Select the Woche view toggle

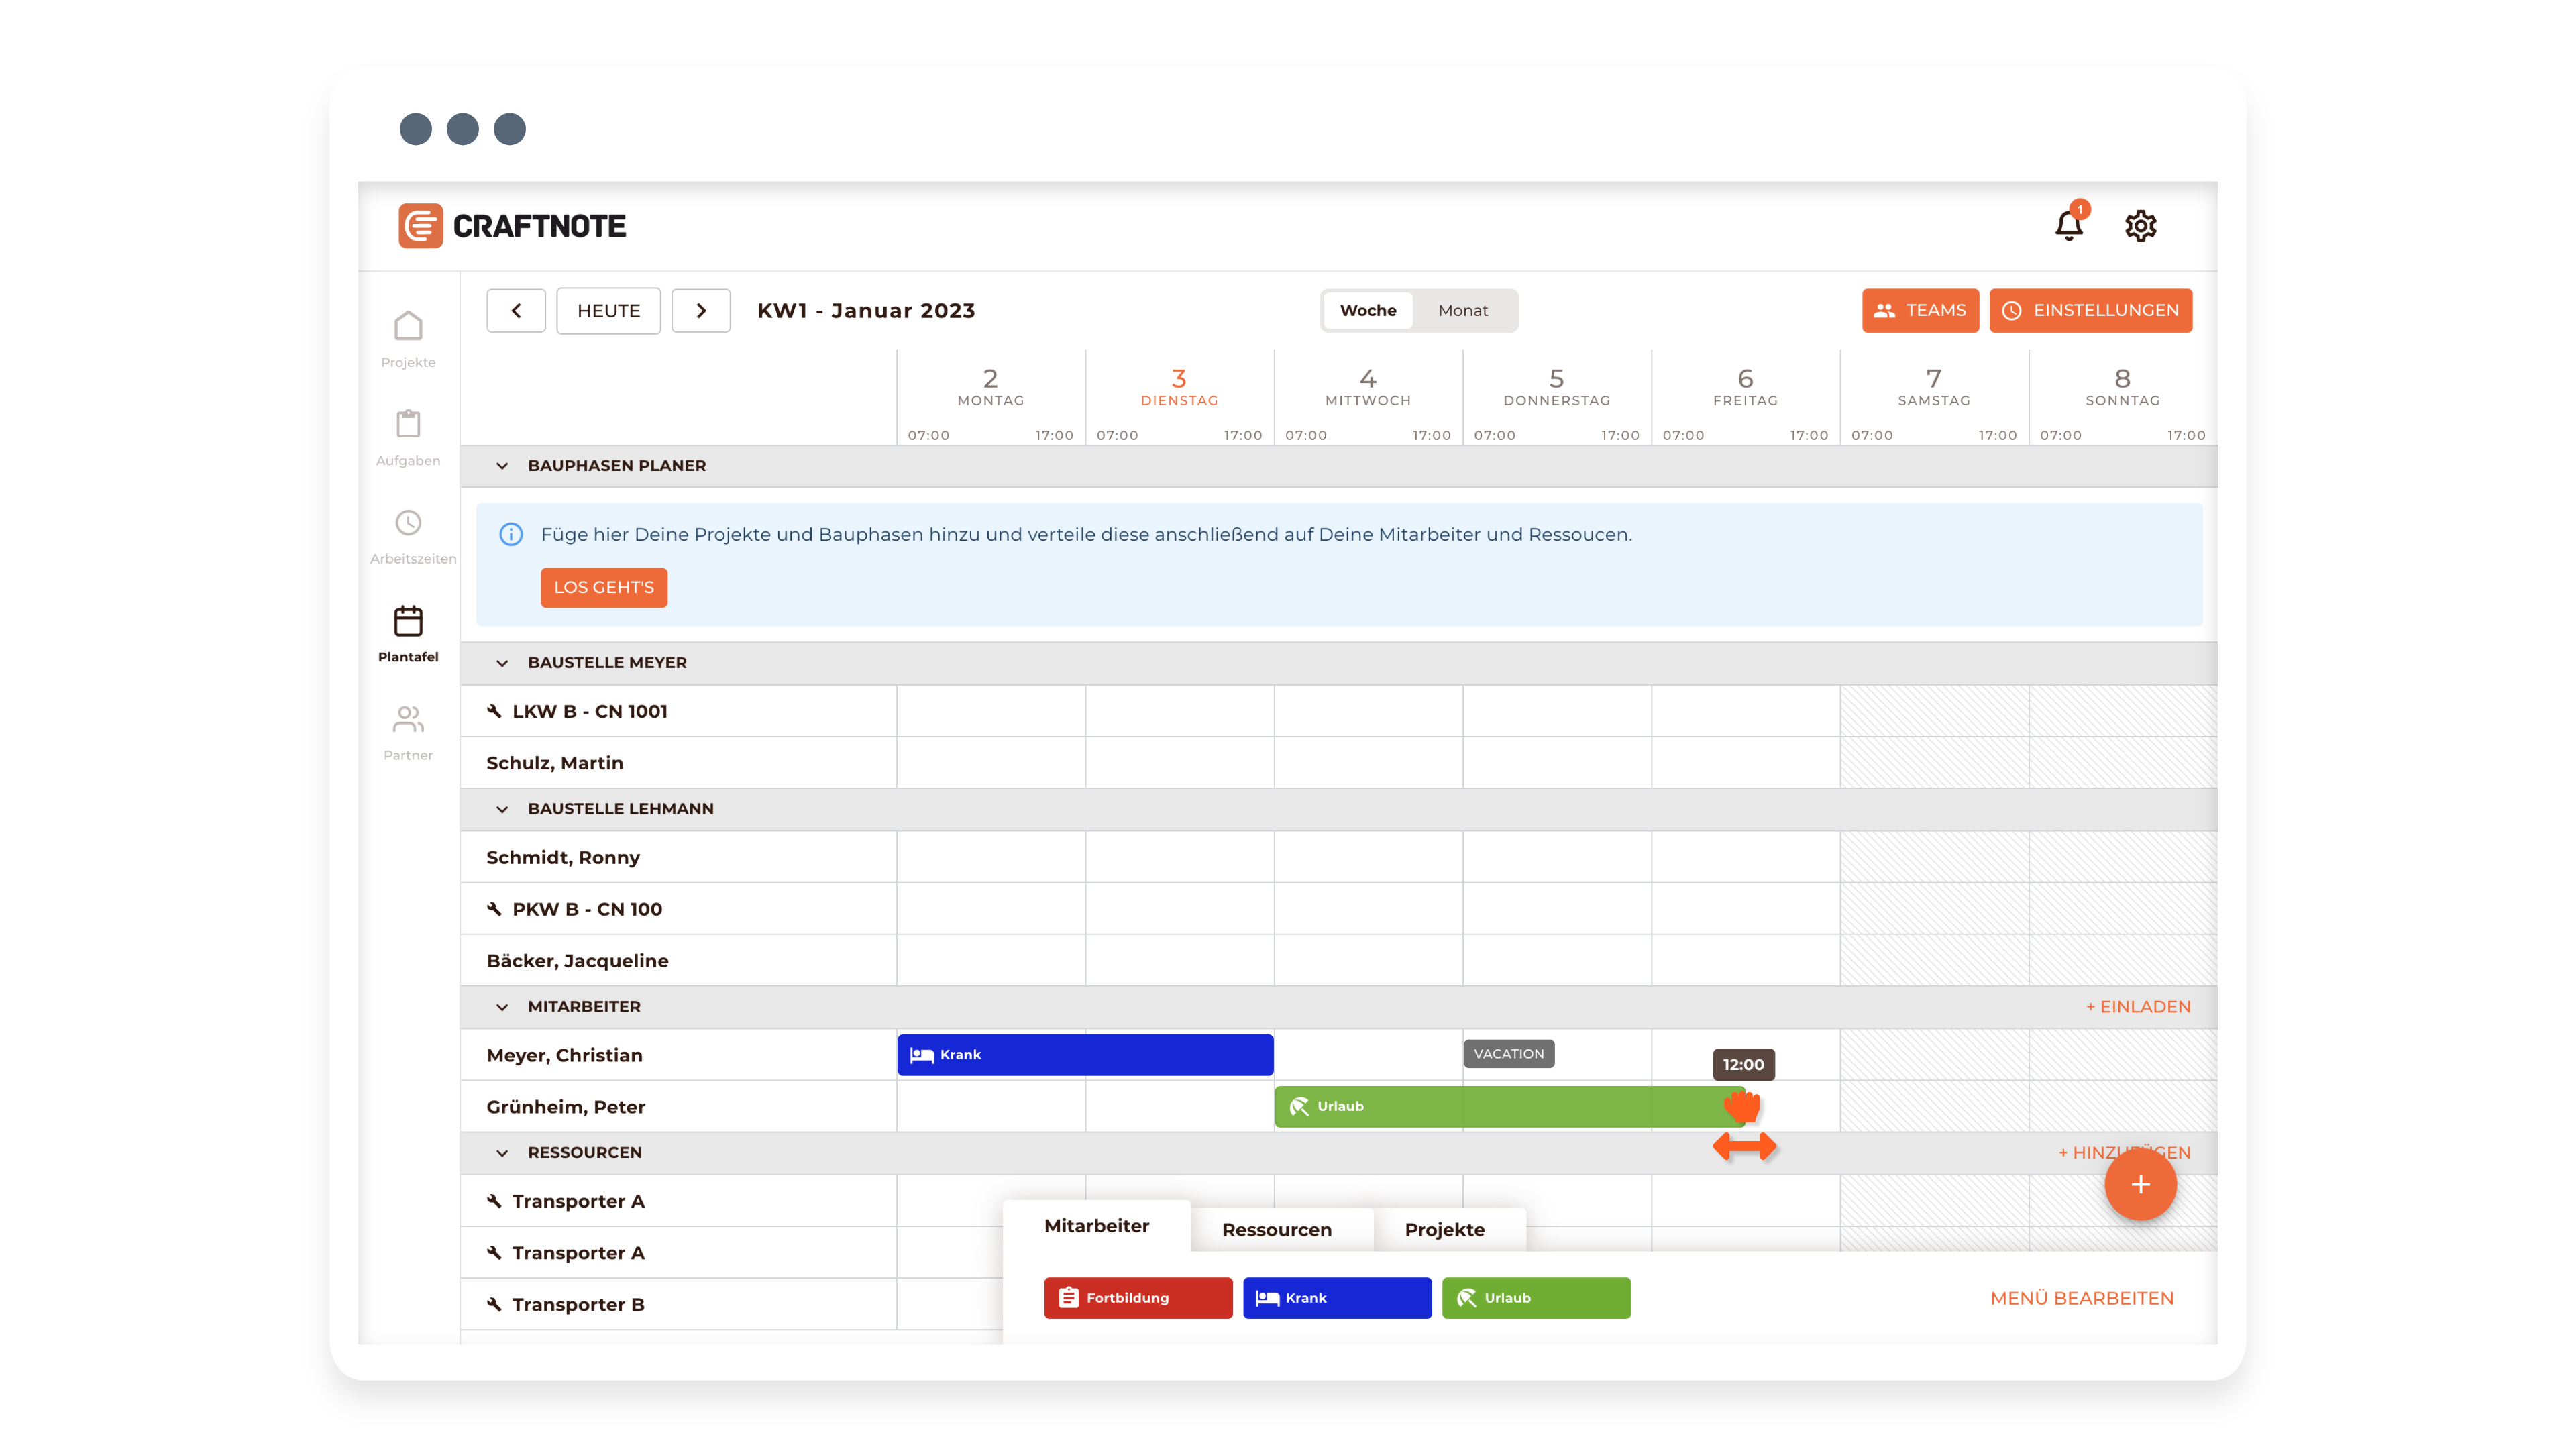pos(1367,310)
